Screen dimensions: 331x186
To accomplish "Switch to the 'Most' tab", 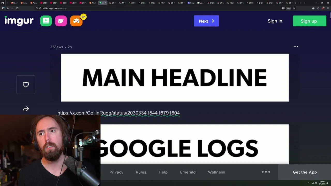I will coord(92,3).
